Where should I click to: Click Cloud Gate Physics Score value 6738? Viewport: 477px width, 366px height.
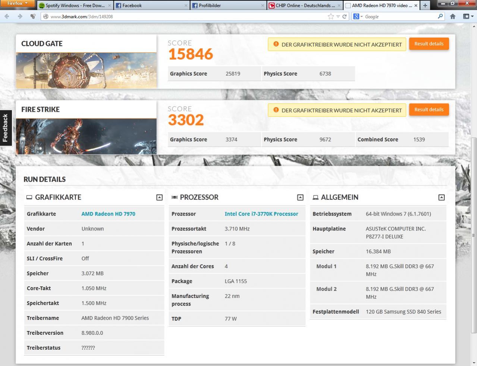point(325,74)
